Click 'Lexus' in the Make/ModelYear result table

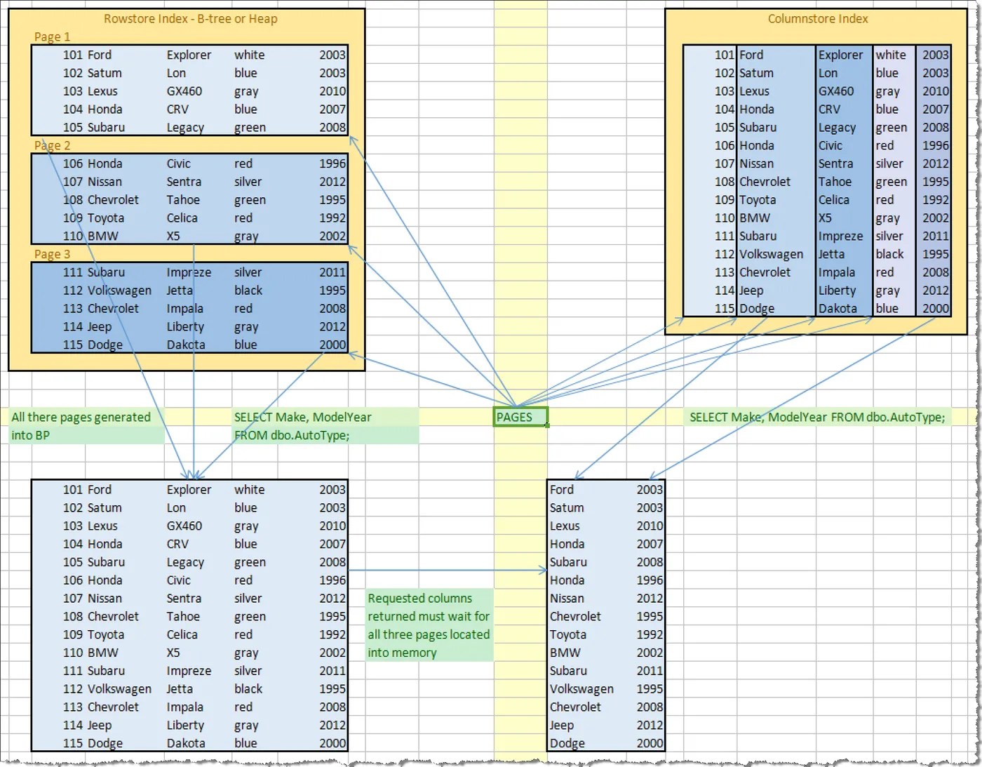565,526
